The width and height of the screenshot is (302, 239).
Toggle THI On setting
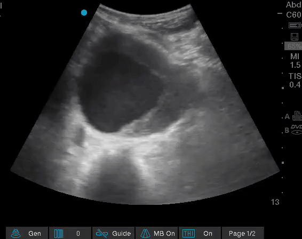(200, 233)
